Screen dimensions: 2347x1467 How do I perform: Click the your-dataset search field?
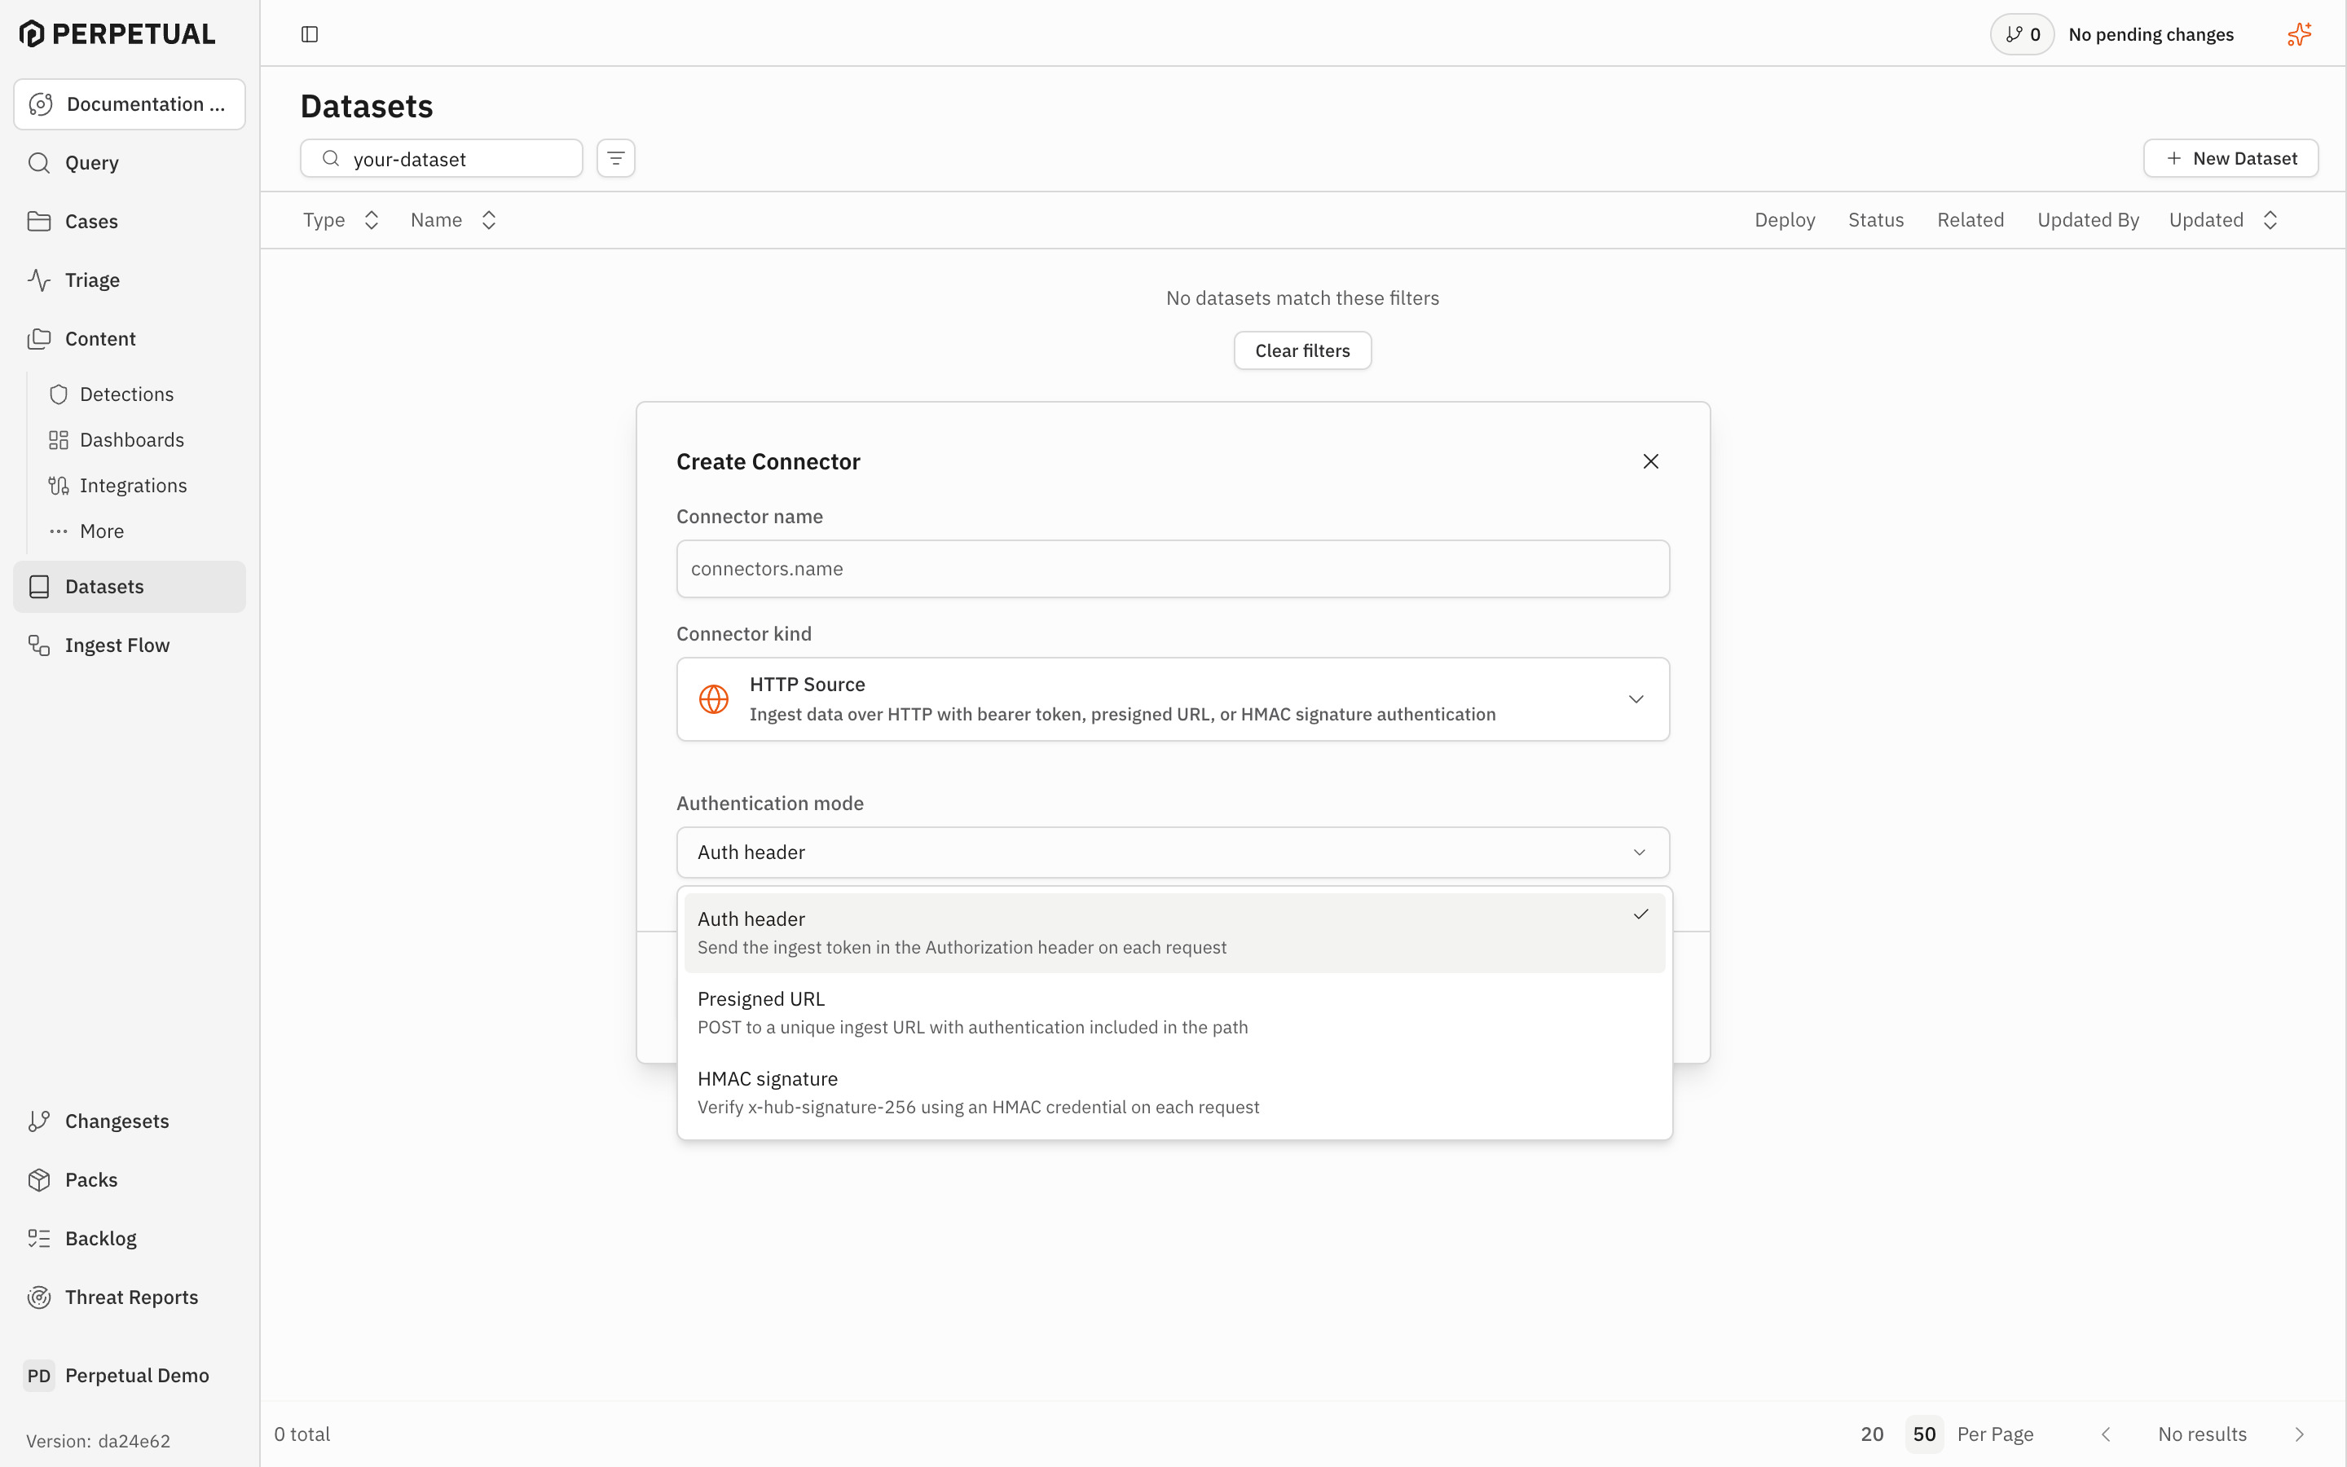pos(441,158)
